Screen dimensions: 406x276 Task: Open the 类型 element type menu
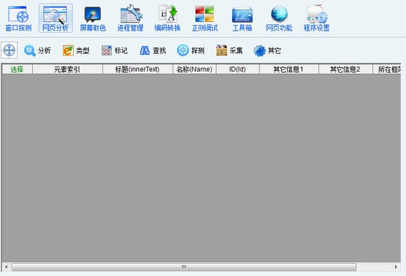click(76, 51)
